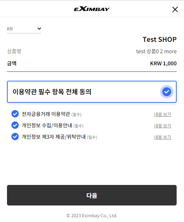Click the Eximbay logo in the header
The height and width of the screenshot is (222, 184).
point(92,9)
